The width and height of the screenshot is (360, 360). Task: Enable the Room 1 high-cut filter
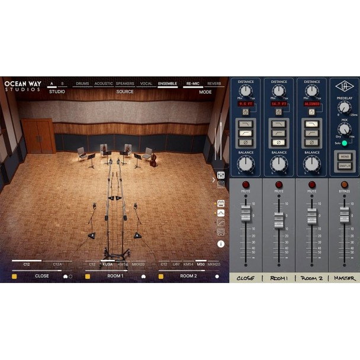(x=279, y=124)
